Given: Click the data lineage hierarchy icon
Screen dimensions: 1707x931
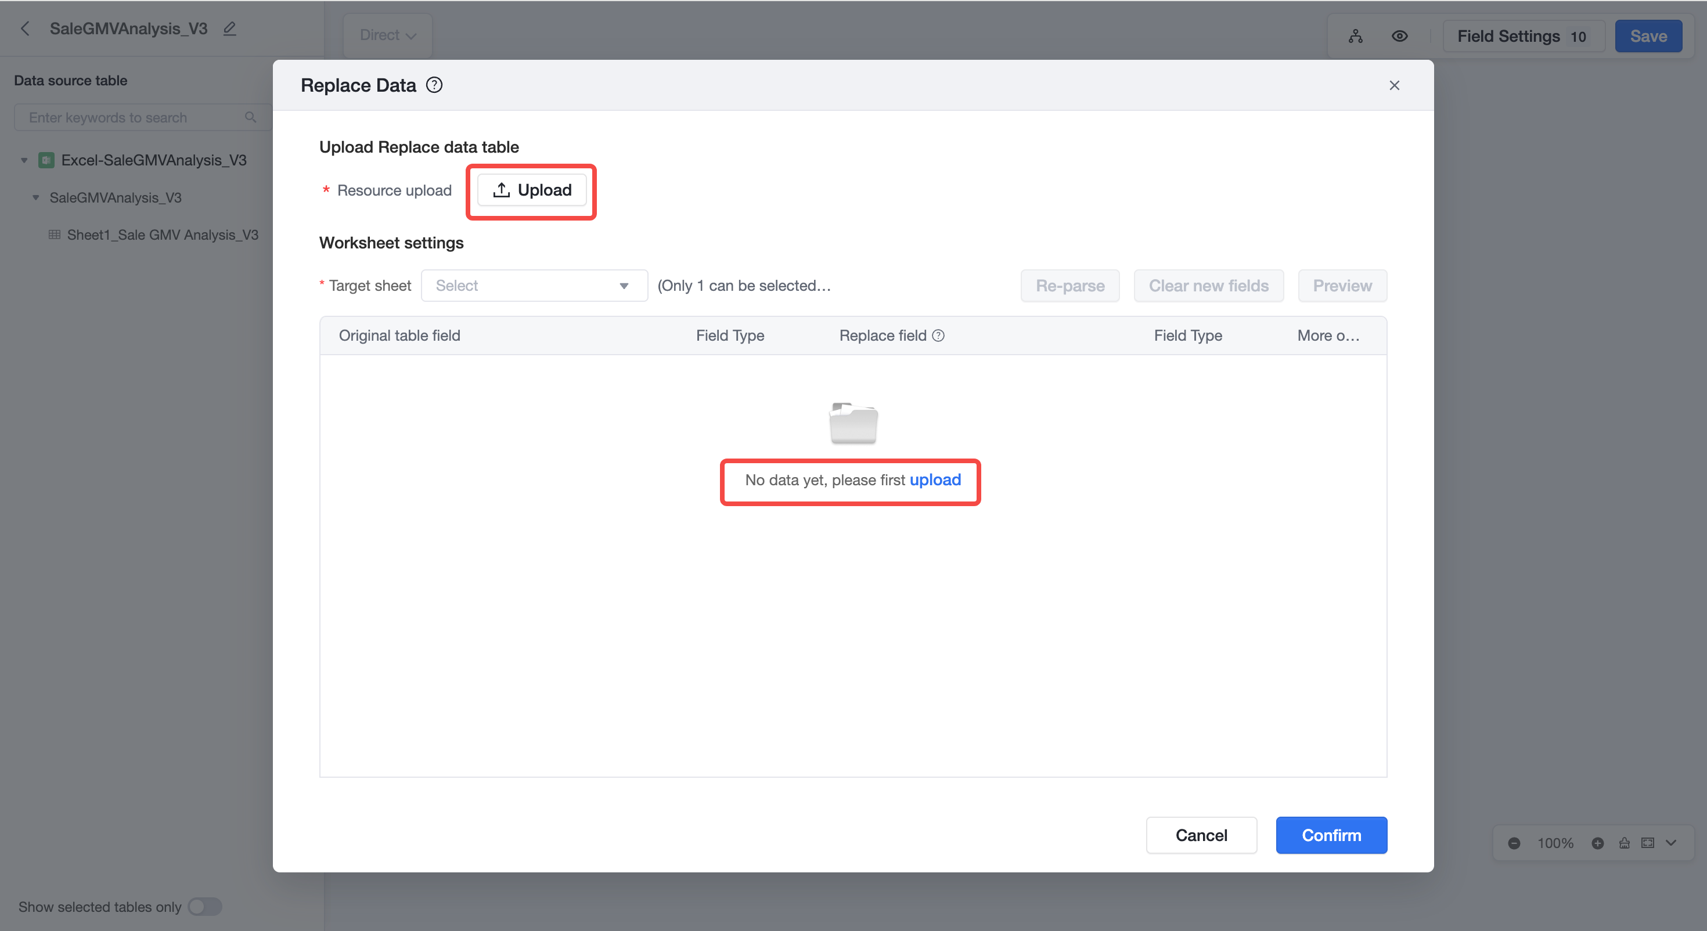Looking at the screenshot, I should click(1356, 36).
